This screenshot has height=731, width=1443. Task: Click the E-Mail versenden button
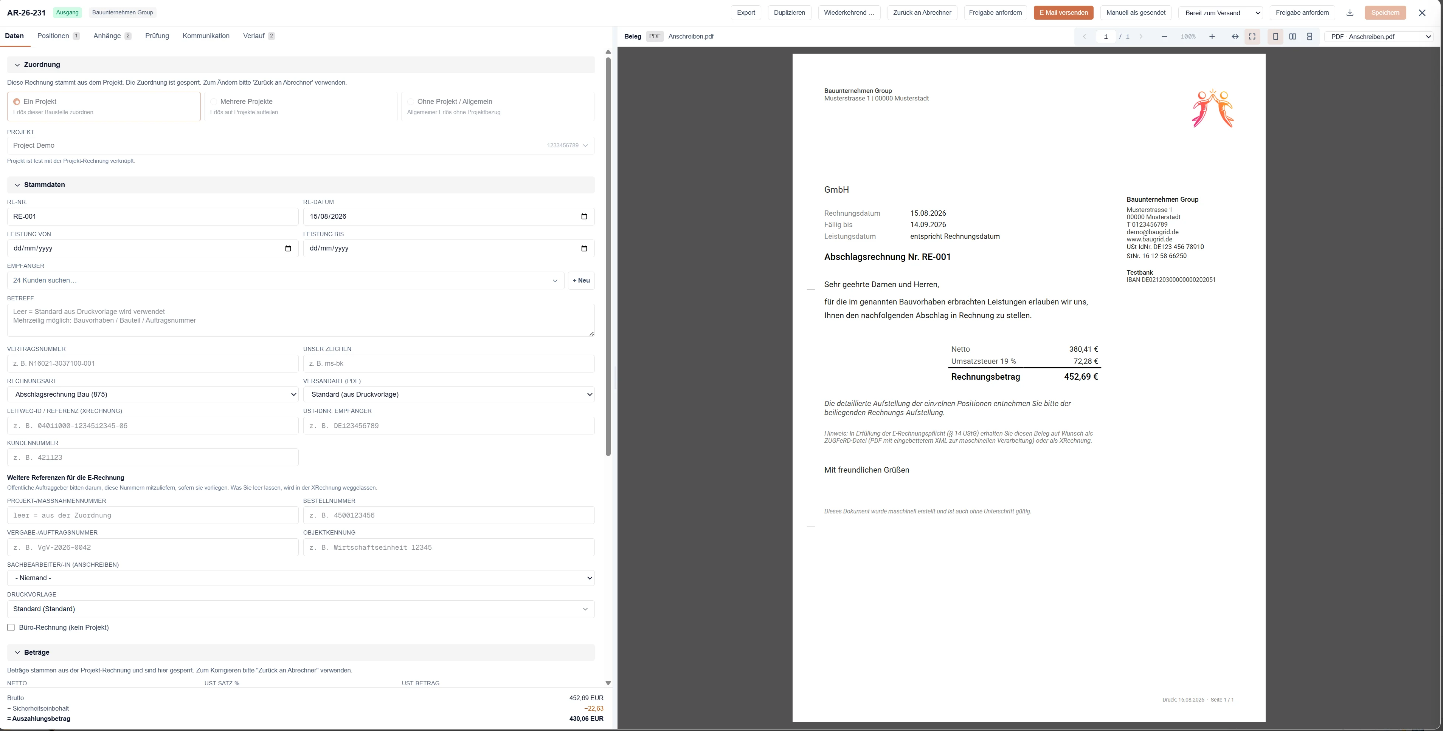[1064, 13]
